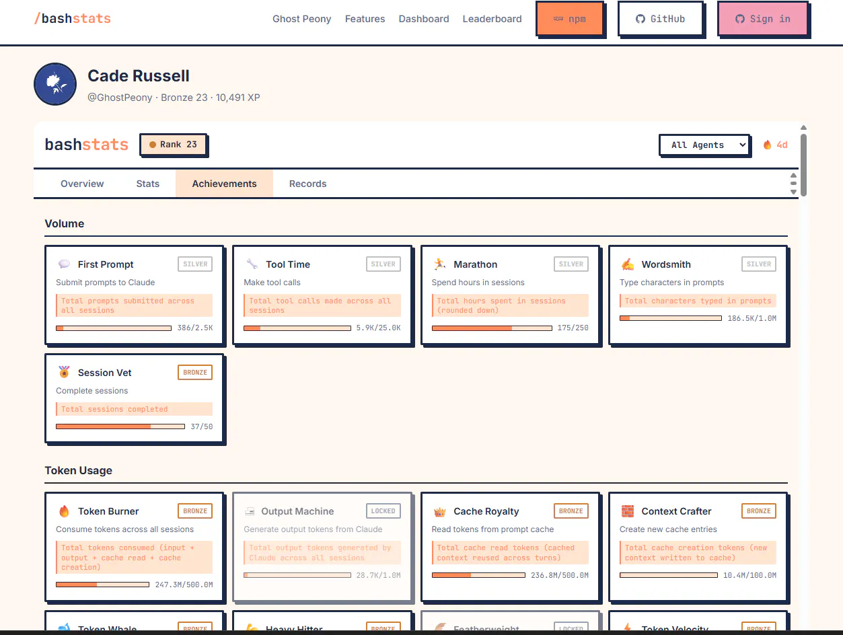
Task: Click the Context Crafter progress bar
Action: tap(669, 575)
